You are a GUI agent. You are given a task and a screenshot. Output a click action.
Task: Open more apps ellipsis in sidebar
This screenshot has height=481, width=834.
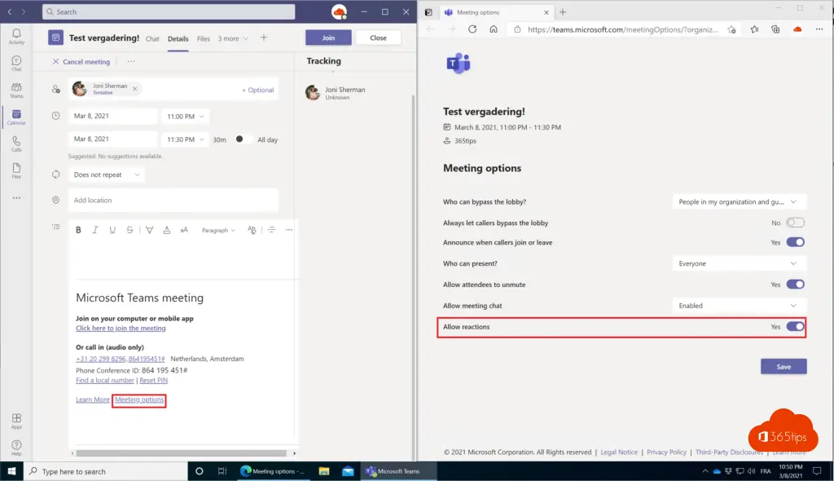click(x=16, y=197)
